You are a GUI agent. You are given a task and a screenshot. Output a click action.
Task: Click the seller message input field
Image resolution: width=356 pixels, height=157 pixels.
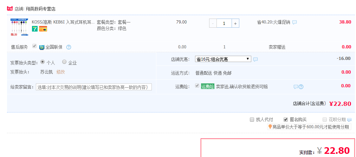[94, 87]
